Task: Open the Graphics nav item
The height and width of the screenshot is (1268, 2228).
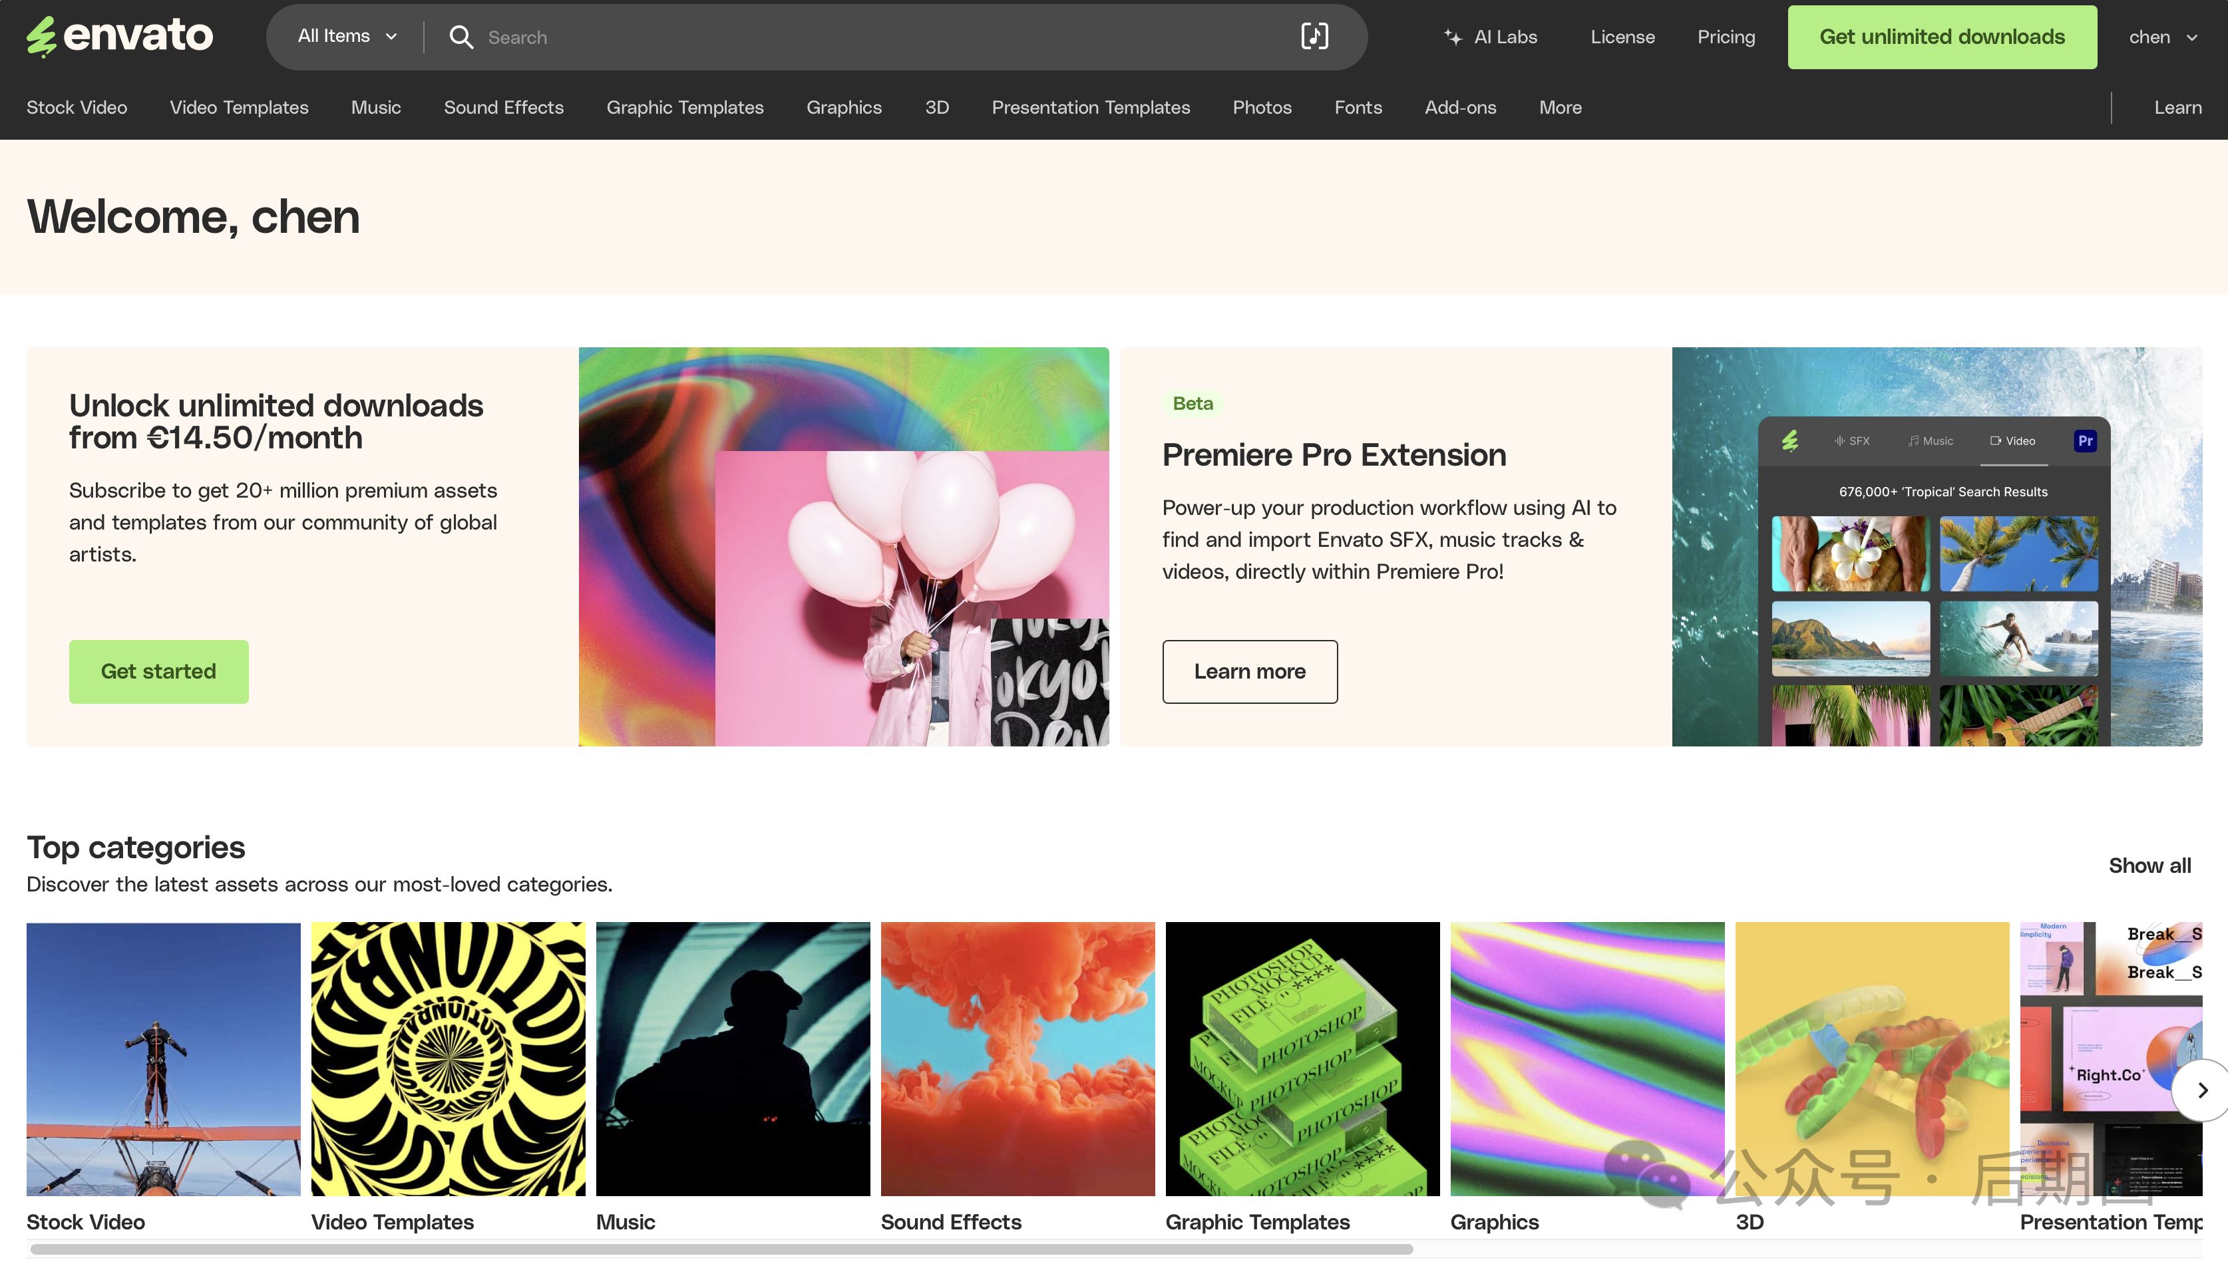Action: [844, 107]
